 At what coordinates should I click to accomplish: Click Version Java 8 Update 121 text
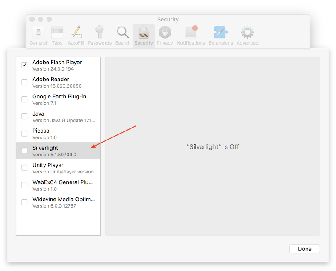point(64,120)
